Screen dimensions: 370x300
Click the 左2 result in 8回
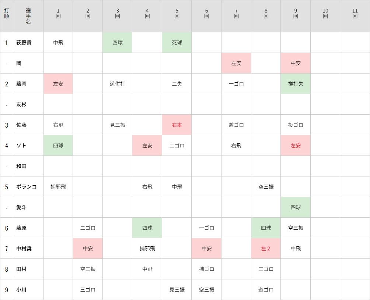(x=266, y=249)
